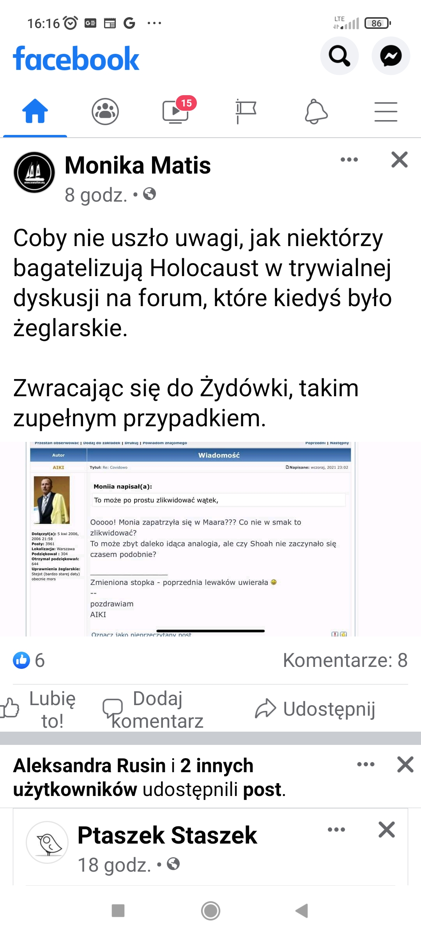Screen dimensions: 421x936
Task: Expand options for Aleksandra Rusin shared post
Action: 366,764
